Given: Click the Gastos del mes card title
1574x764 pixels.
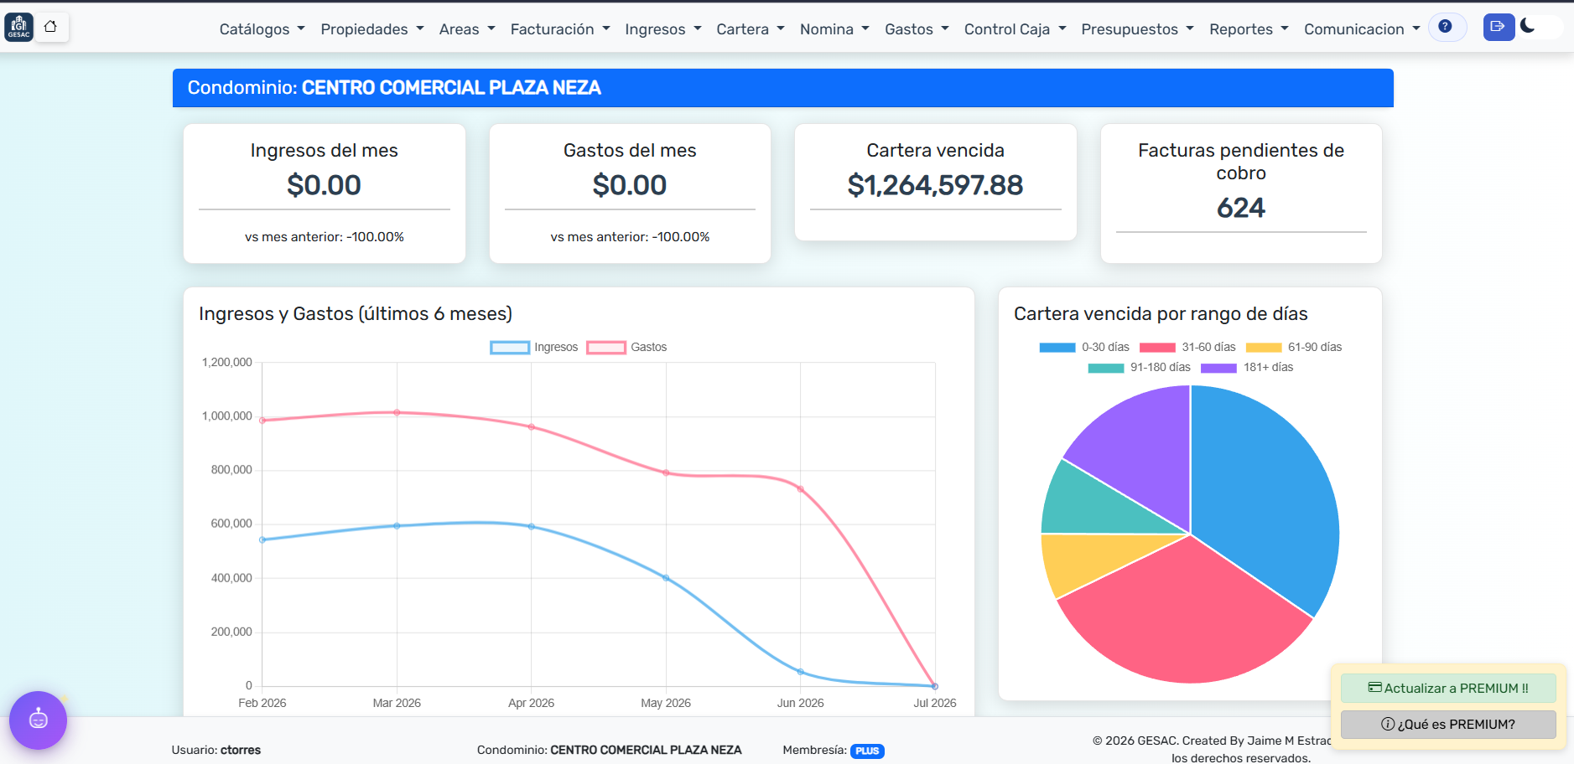Looking at the screenshot, I should [x=630, y=151].
